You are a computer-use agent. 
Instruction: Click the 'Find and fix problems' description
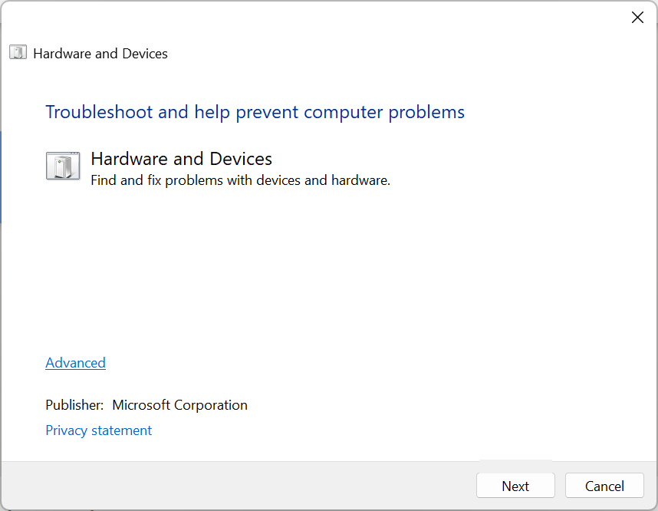(240, 181)
